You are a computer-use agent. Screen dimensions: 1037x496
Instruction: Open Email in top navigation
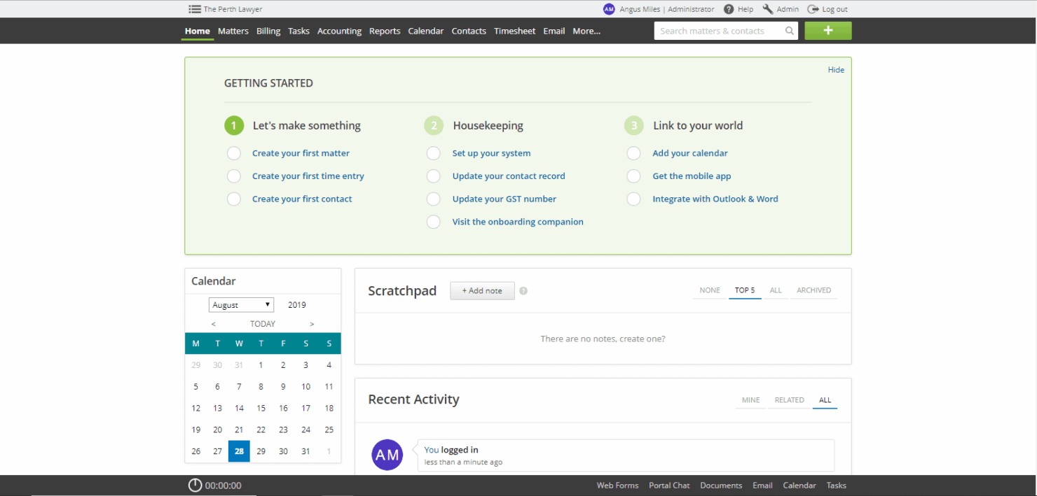[554, 31]
